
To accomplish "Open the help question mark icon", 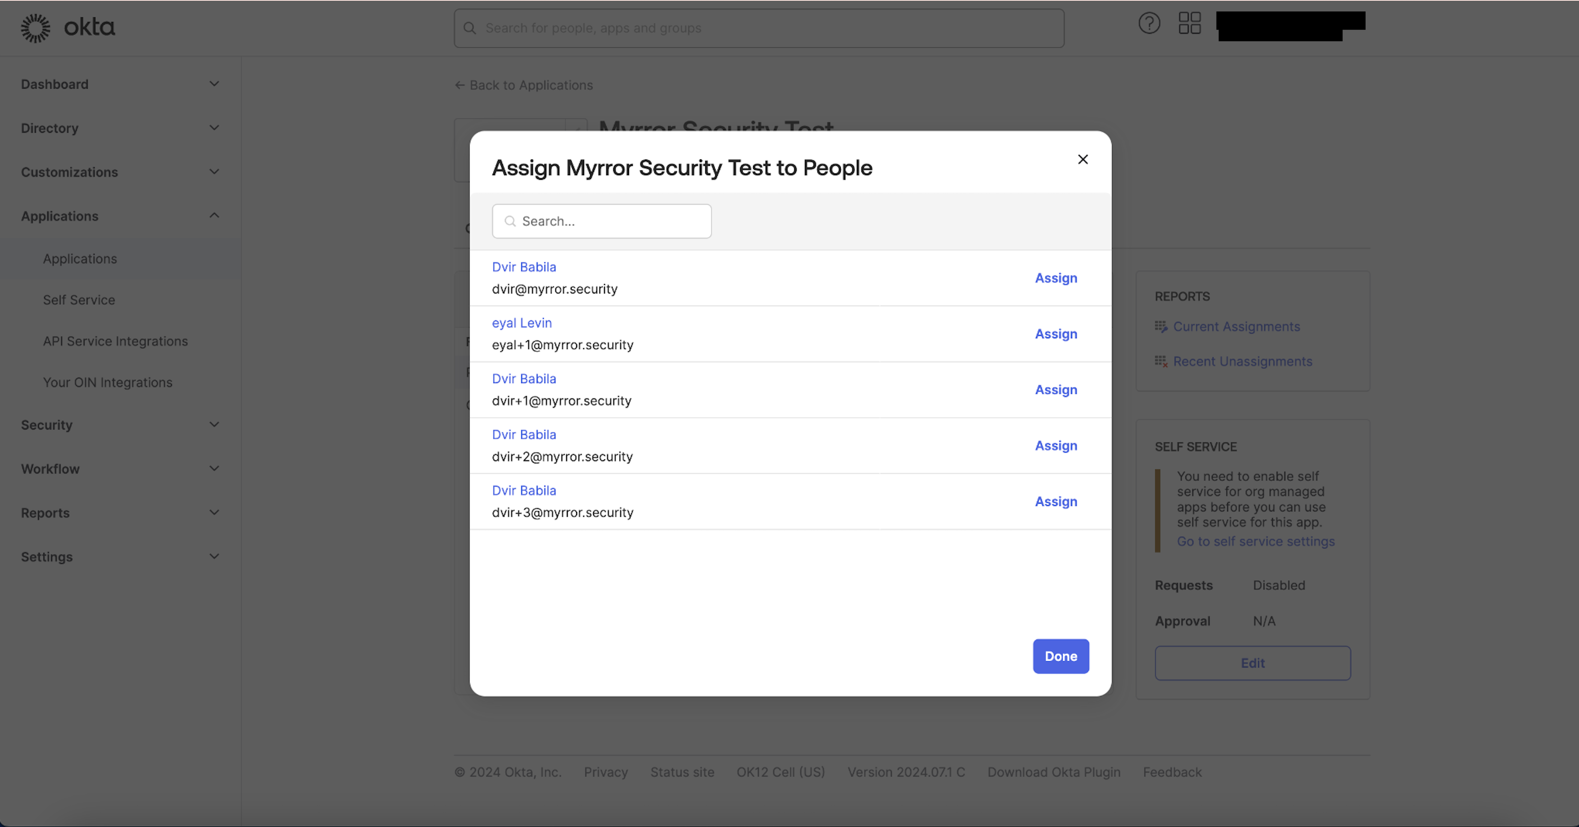I will pos(1149,23).
